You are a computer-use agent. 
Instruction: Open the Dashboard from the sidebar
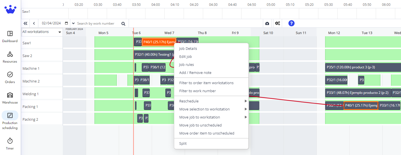pyautogui.click(x=10, y=37)
